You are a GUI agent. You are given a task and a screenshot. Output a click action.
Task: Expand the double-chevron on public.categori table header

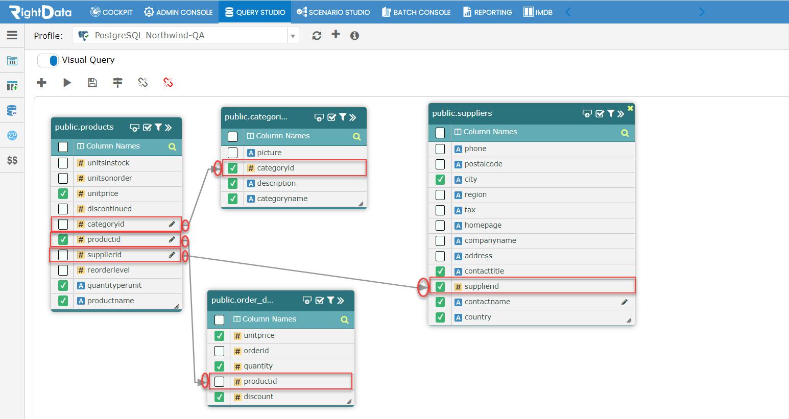(352, 117)
